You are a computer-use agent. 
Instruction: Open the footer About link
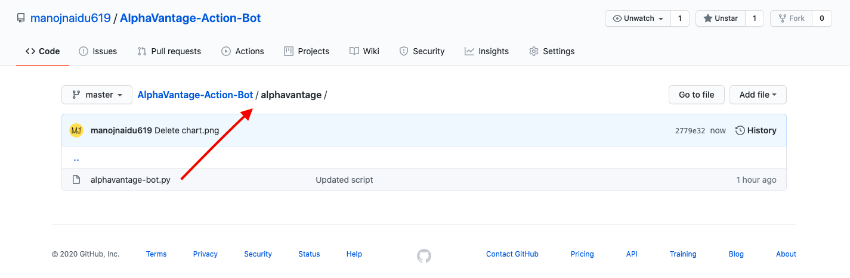(786, 254)
